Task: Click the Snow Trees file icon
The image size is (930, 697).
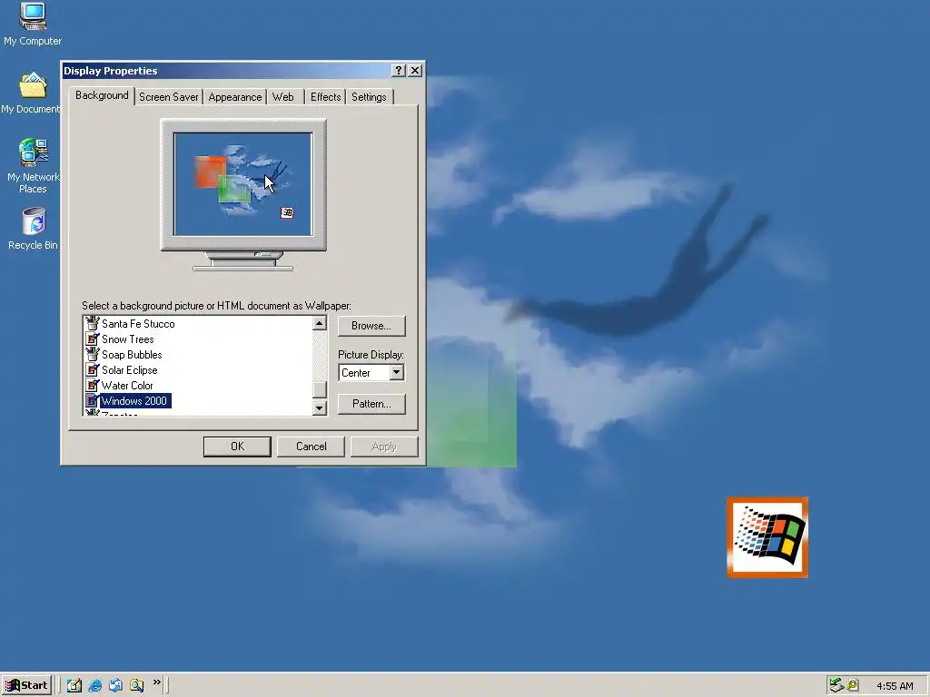Action: [x=92, y=339]
